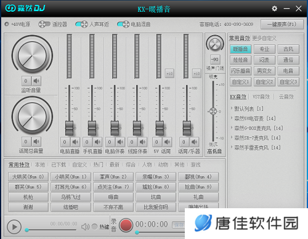Switch to the 本地 tab
This screenshot has width=308, height=239.
click(40, 164)
